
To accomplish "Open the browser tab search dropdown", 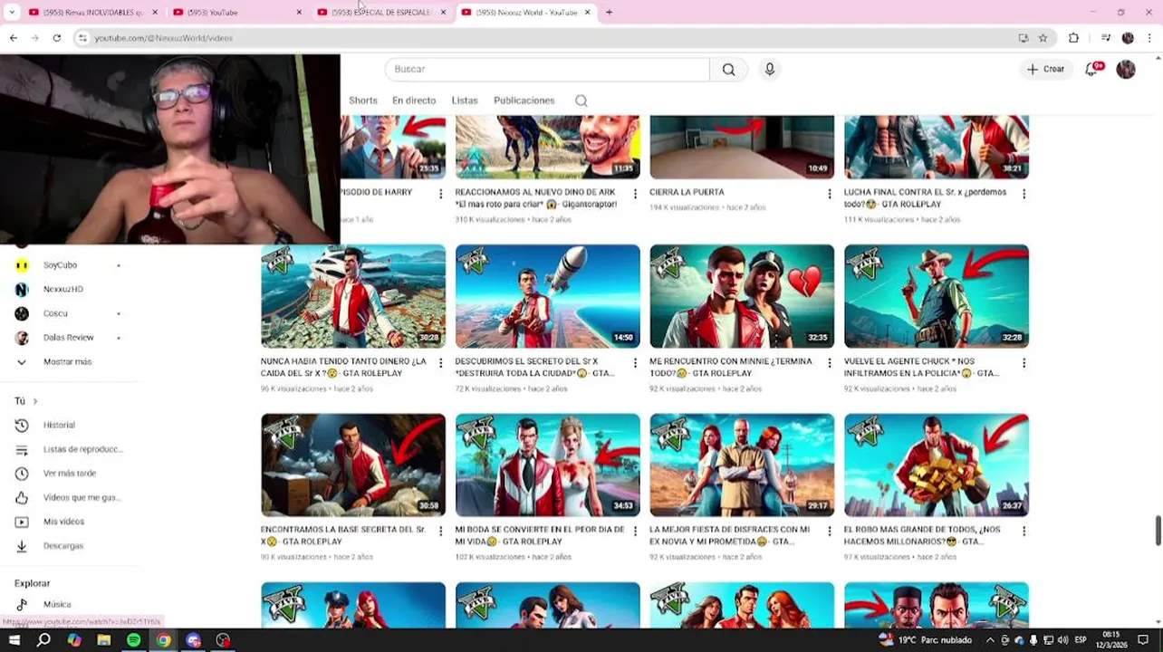I will pos(11,12).
